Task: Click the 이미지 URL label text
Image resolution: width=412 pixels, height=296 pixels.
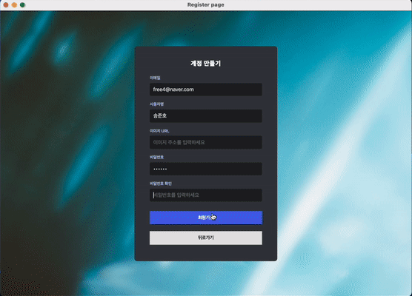Action: tap(159, 131)
